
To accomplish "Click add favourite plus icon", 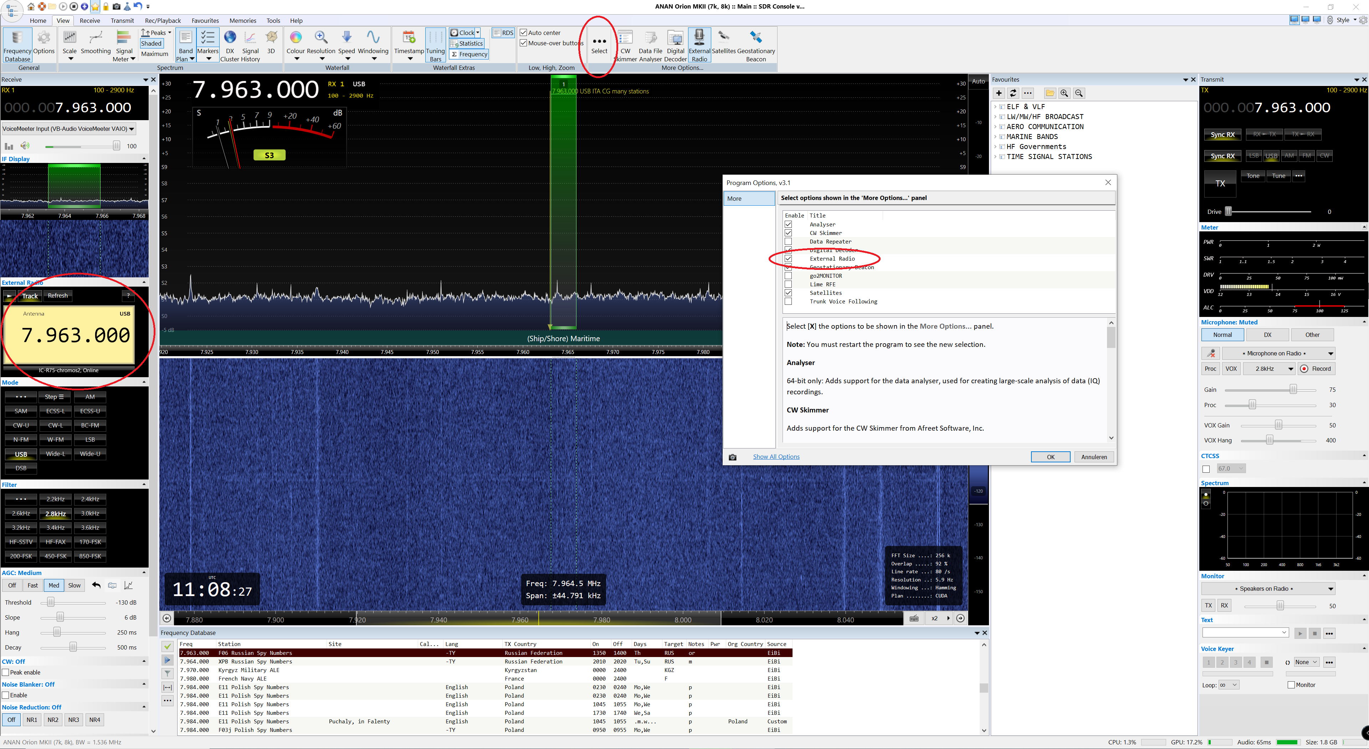I will click(x=999, y=93).
